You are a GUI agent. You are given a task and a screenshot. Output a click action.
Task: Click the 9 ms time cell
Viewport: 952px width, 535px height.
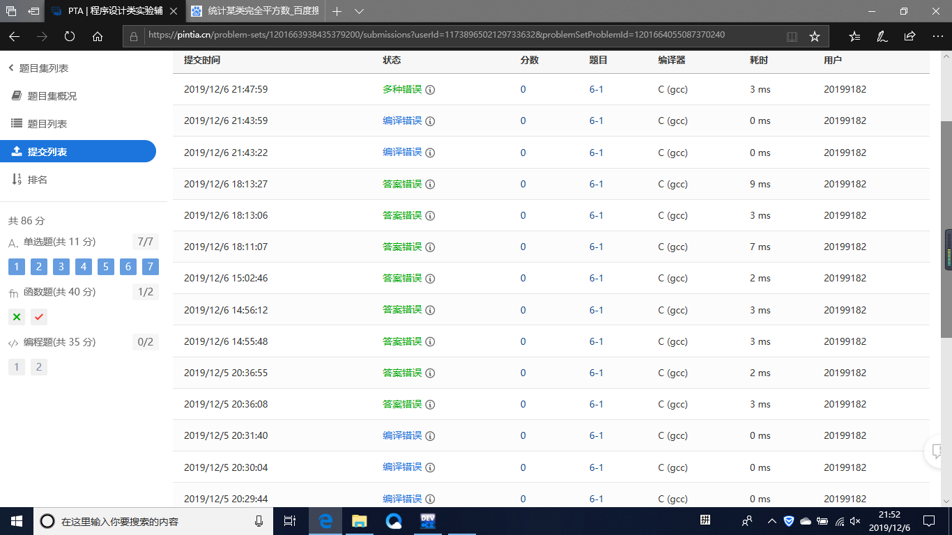point(760,184)
